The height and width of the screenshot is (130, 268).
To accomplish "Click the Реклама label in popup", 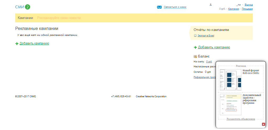I will [x=241, y=66].
